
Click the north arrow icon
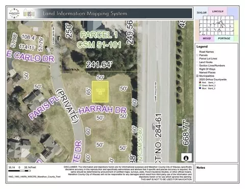(186, 157)
